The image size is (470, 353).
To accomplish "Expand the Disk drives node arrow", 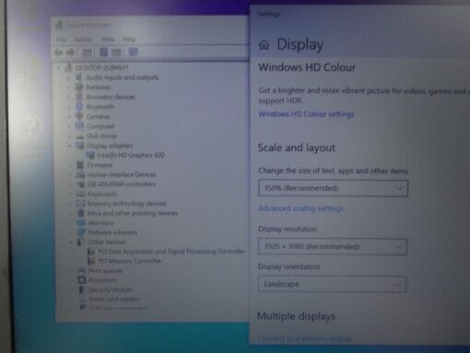I will point(70,135).
